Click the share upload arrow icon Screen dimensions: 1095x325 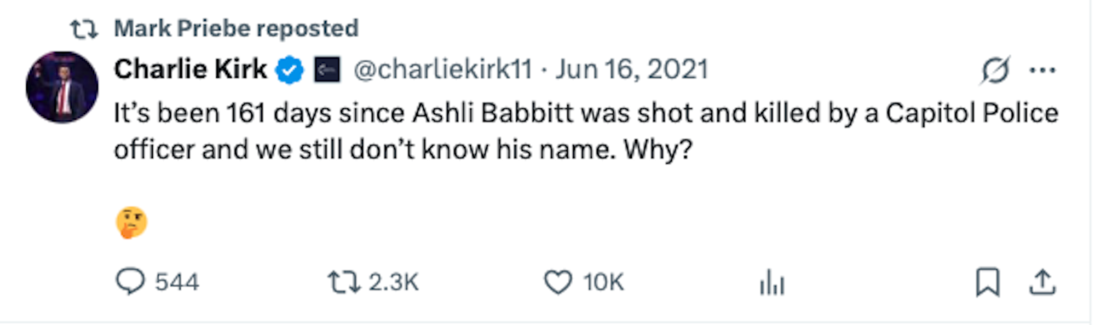[x=1042, y=282]
